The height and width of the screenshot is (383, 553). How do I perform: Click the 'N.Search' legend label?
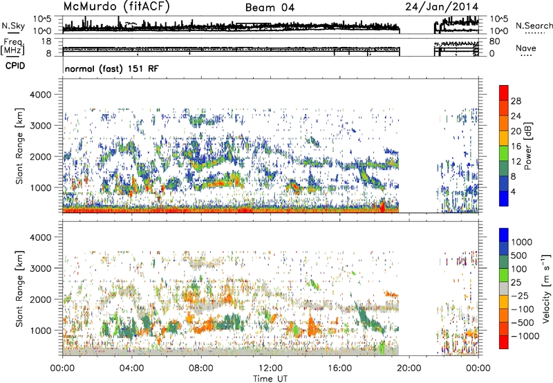534,26
